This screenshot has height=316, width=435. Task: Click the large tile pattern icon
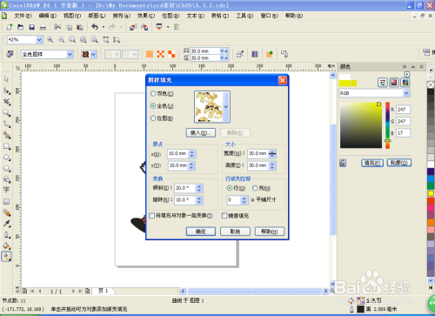pos(171,54)
